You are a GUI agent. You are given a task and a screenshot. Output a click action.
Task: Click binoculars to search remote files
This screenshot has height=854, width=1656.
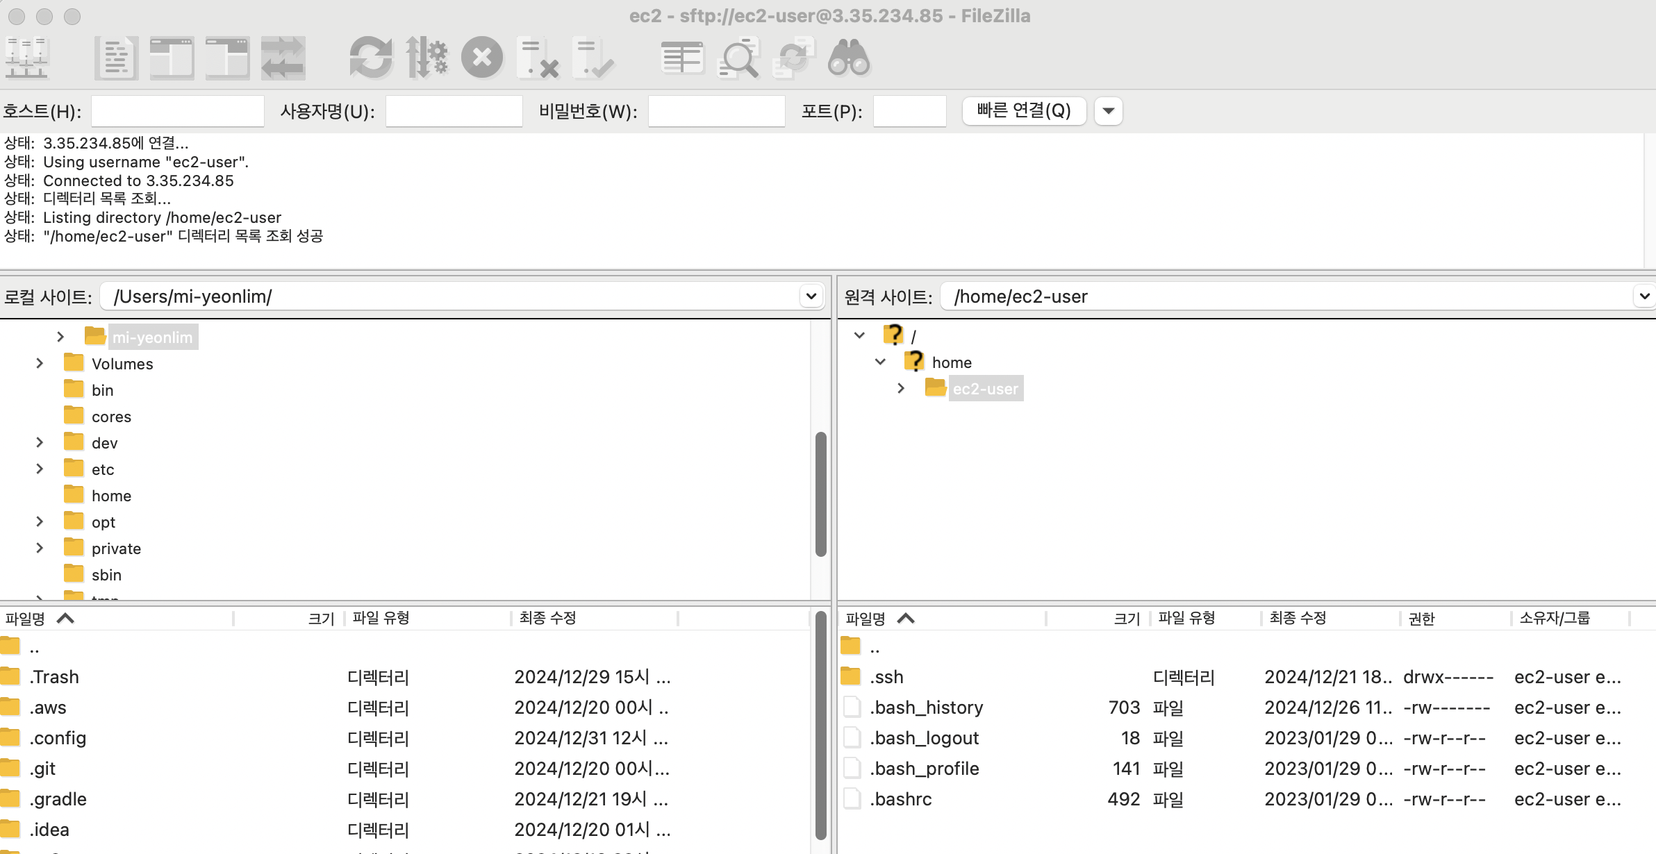click(x=849, y=58)
